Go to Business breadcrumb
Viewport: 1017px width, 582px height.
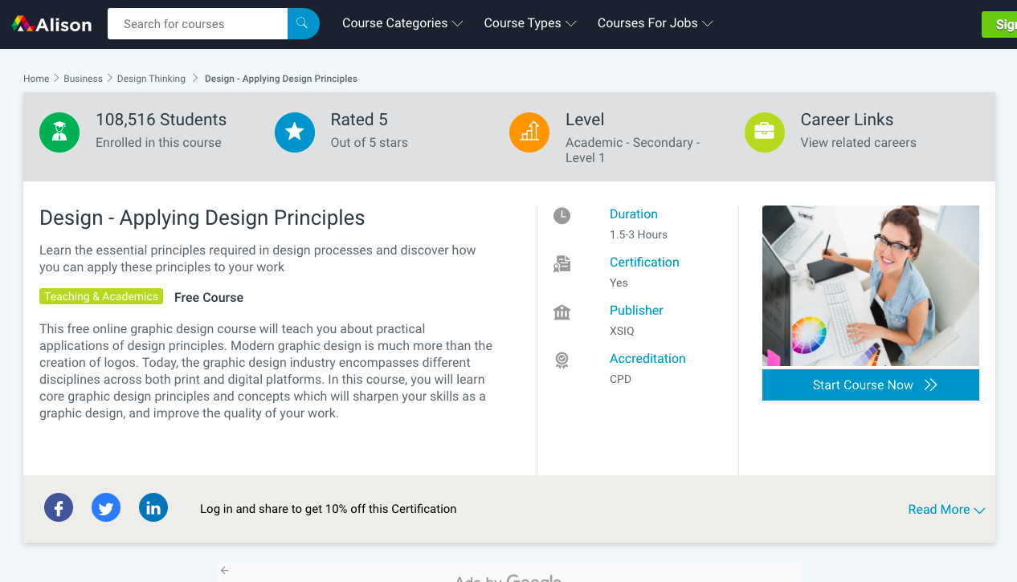83,79
